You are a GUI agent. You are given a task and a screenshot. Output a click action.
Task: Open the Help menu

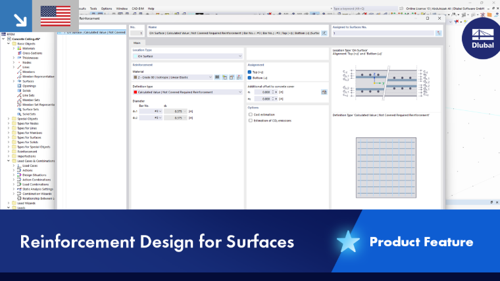click(151, 9)
